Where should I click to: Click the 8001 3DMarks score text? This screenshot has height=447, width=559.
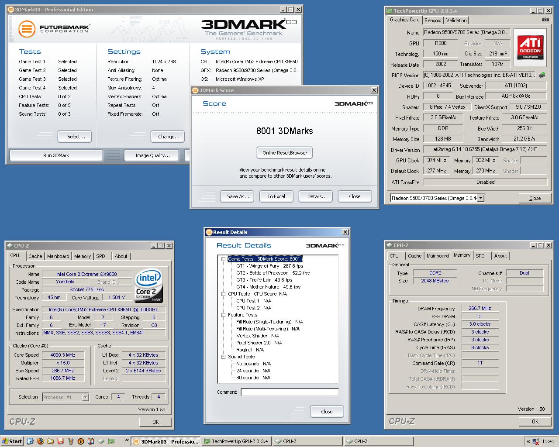pos(285,131)
